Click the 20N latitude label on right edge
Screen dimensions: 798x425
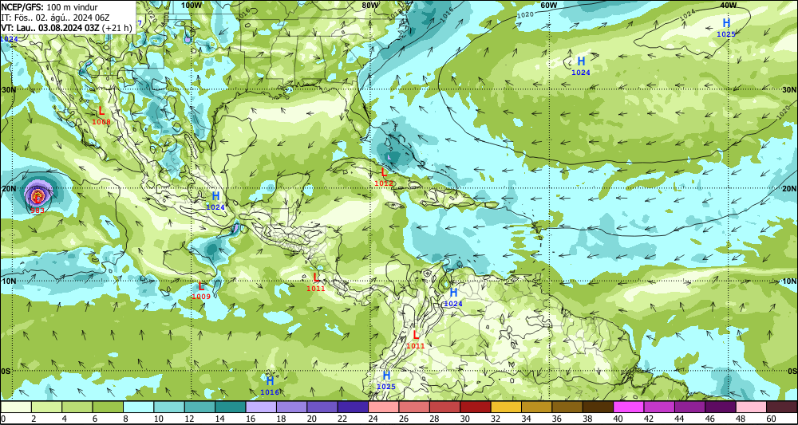point(789,189)
